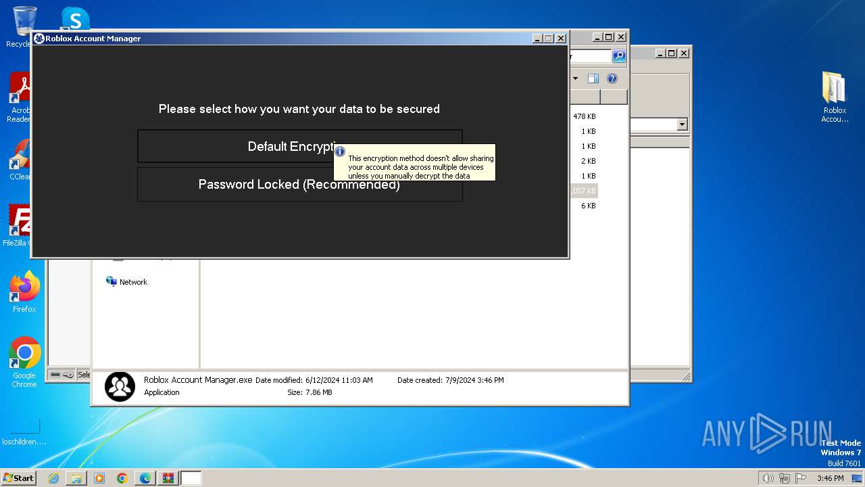Viewport: 865px width, 487px height.
Task: Choose the Default Encryption option
Action: coord(299,146)
